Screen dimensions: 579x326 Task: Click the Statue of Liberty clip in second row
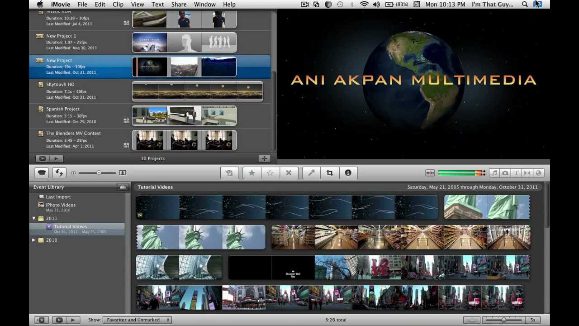click(201, 237)
